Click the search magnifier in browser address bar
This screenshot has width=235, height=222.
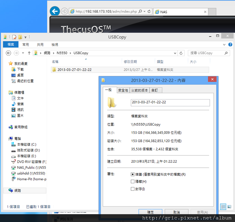[140, 11]
